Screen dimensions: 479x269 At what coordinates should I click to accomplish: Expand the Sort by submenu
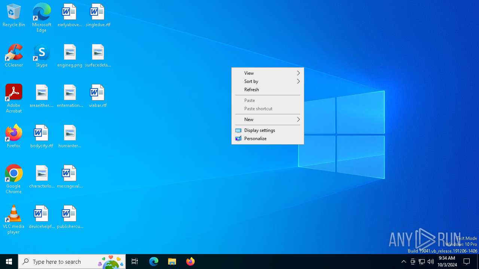[268, 81]
